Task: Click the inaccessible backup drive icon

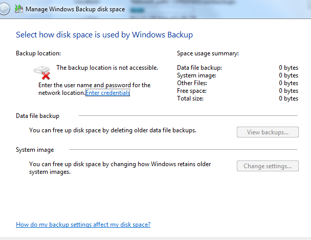Action: [x=42, y=73]
